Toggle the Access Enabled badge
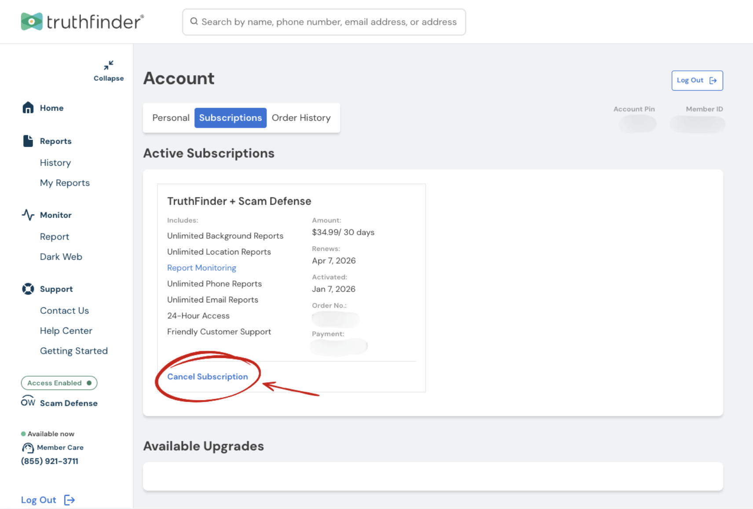 [x=59, y=383]
